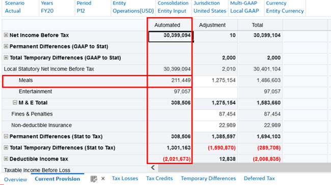The image size is (331, 185).
Task: Open the Deferred Tax tab
Action: coord(259,178)
